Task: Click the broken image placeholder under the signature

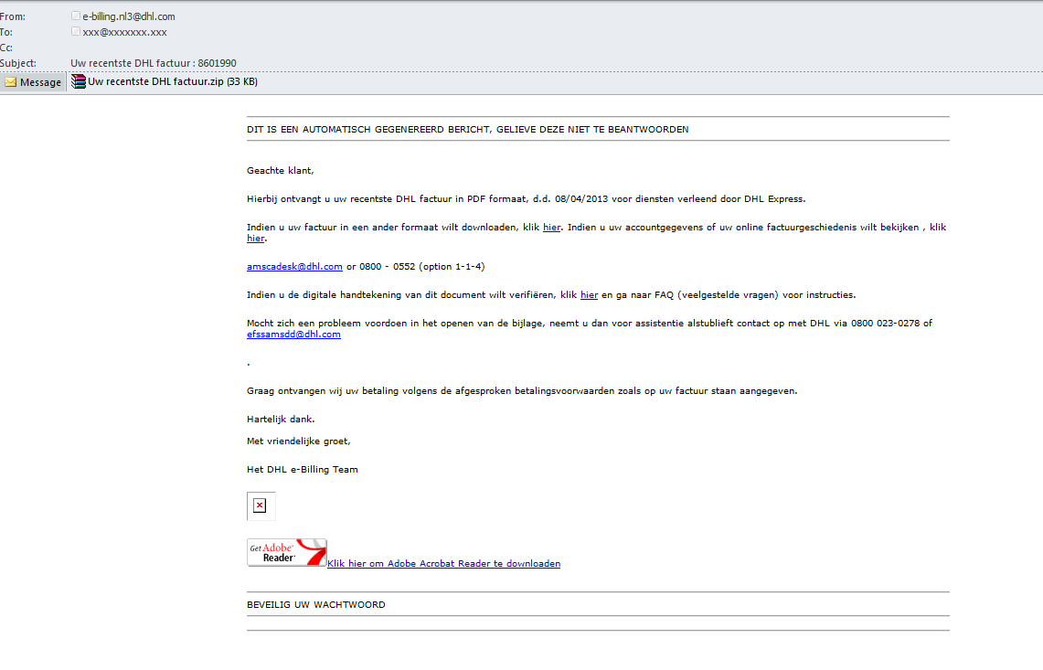Action: point(261,505)
